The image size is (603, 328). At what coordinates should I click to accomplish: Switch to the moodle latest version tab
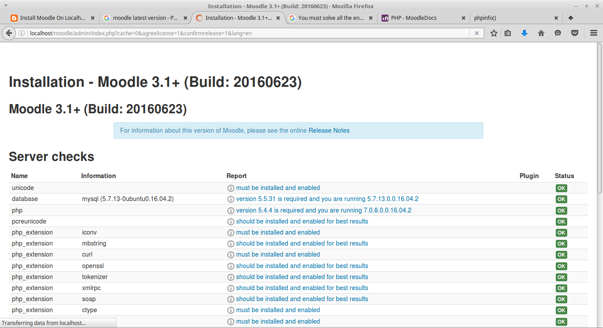click(145, 18)
